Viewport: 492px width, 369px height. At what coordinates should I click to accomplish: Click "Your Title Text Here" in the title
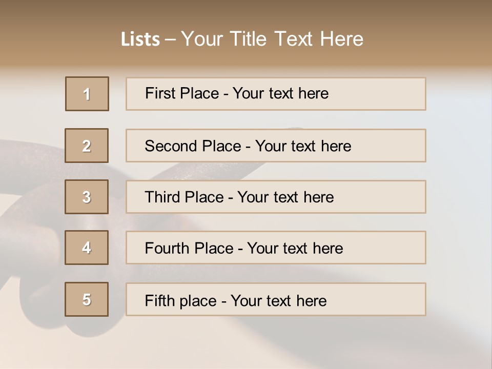point(272,39)
